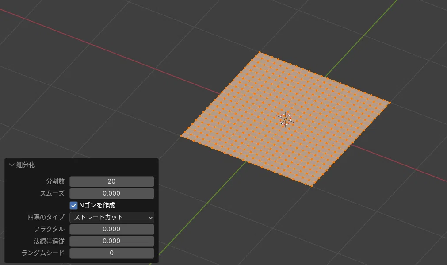Click the ランダムシード label
Viewport: 447px width, 265px height.
coord(43,253)
